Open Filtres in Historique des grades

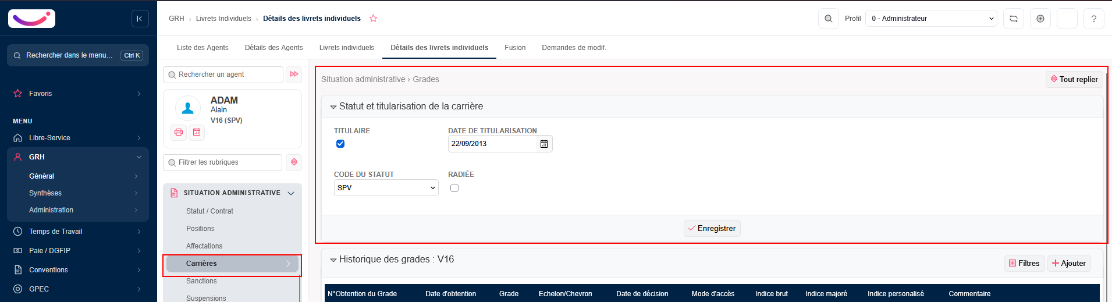pyautogui.click(x=1025, y=264)
